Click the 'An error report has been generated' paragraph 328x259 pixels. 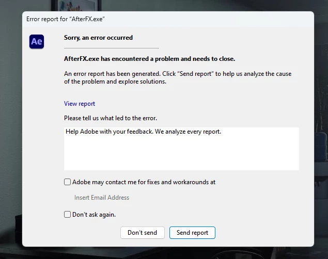pos(178,77)
